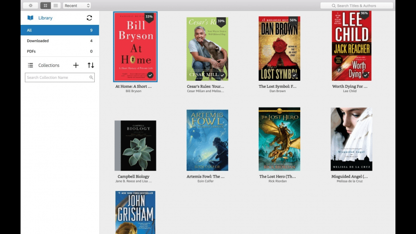Open the Artemis Fowl book cover
This screenshot has height=234, width=416.
(207, 140)
